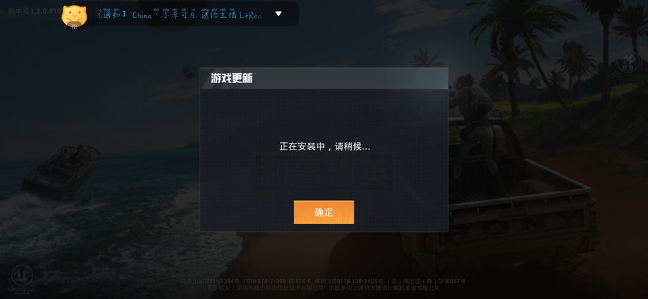Click the empty dialog body below message
648x299 pixels.
(324, 178)
